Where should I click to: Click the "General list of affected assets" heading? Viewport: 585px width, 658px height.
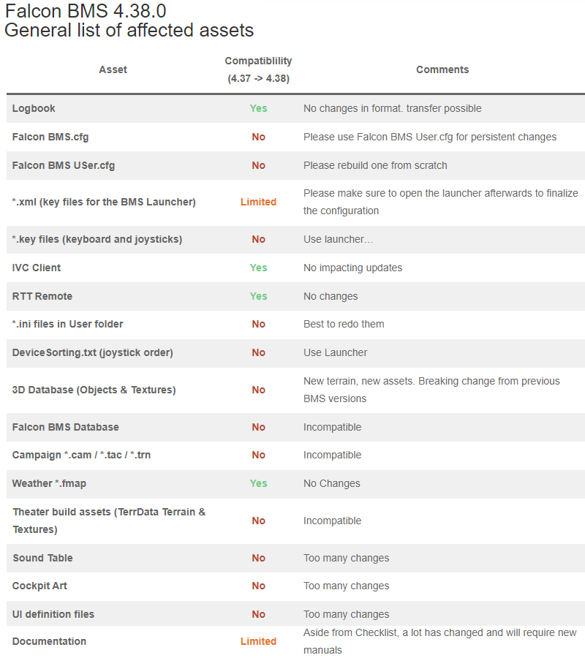[129, 30]
